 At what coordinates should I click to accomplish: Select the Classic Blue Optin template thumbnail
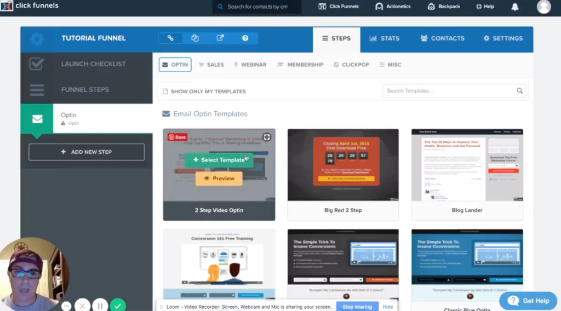[467, 264]
